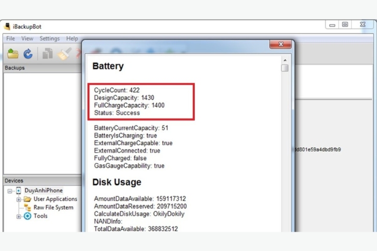377x251 pixels.
Task: Click the iBackupBot title bar app icon
Action: click(x=7, y=27)
